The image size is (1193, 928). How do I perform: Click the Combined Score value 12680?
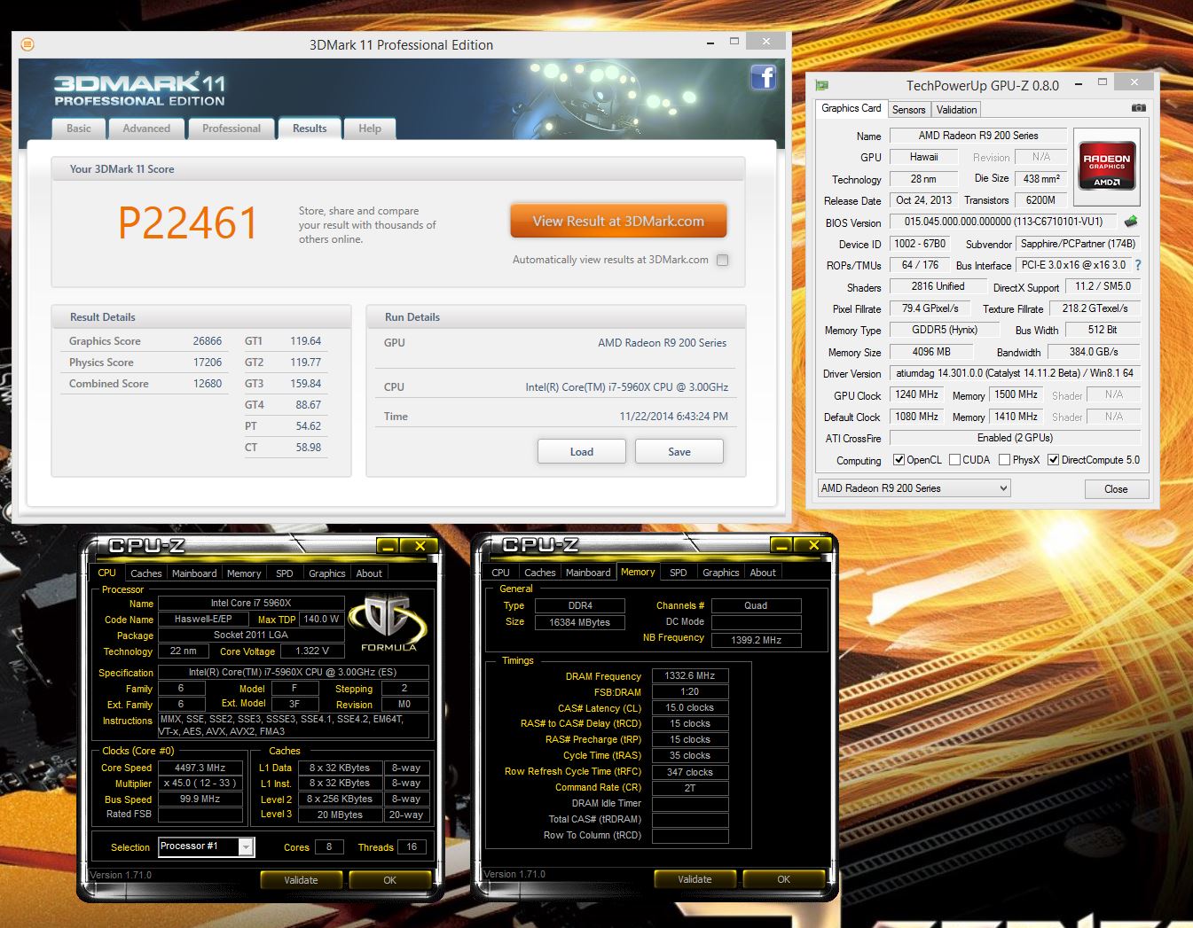[208, 384]
